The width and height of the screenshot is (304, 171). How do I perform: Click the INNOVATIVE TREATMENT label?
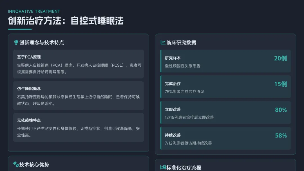pyautogui.click(x=34, y=12)
